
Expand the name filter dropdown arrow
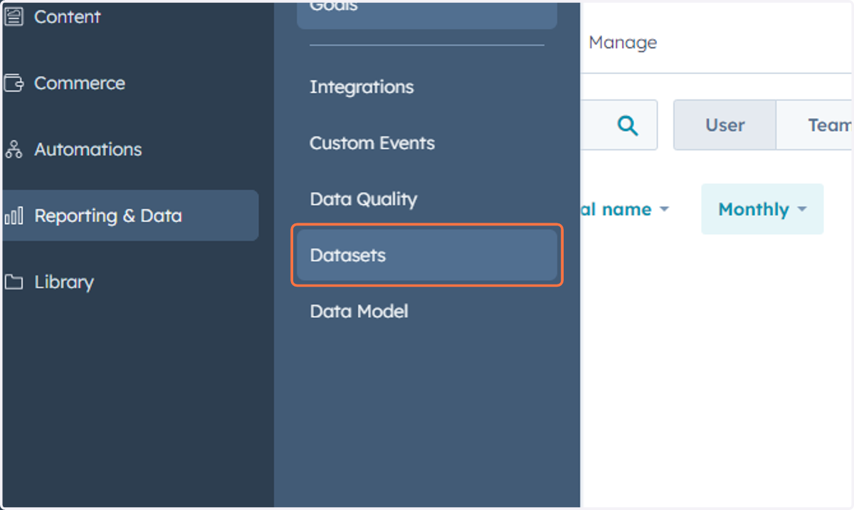coord(664,210)
